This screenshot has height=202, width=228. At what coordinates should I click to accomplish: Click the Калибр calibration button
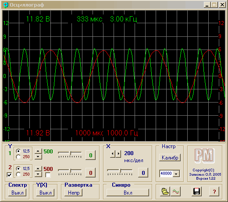point(170,158)
